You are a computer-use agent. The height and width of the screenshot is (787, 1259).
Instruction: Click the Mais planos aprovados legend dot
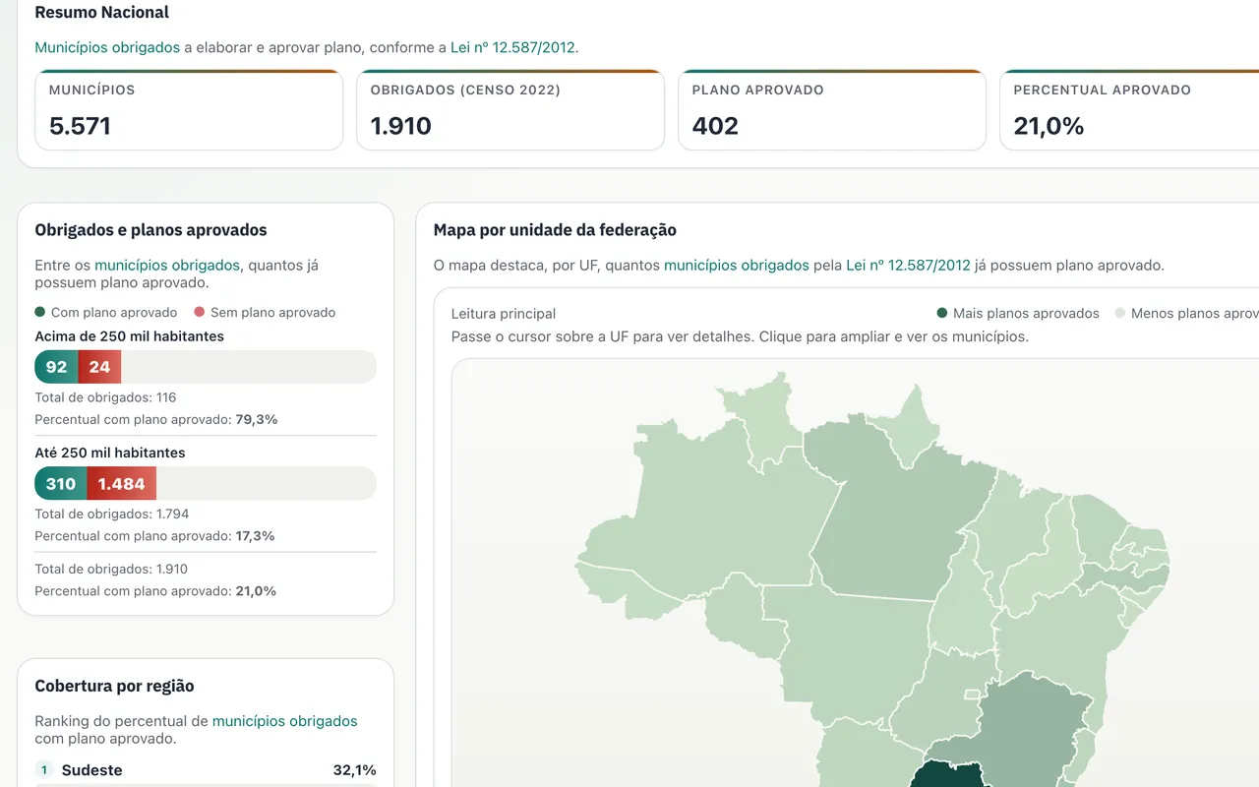[x=942, y=313]
